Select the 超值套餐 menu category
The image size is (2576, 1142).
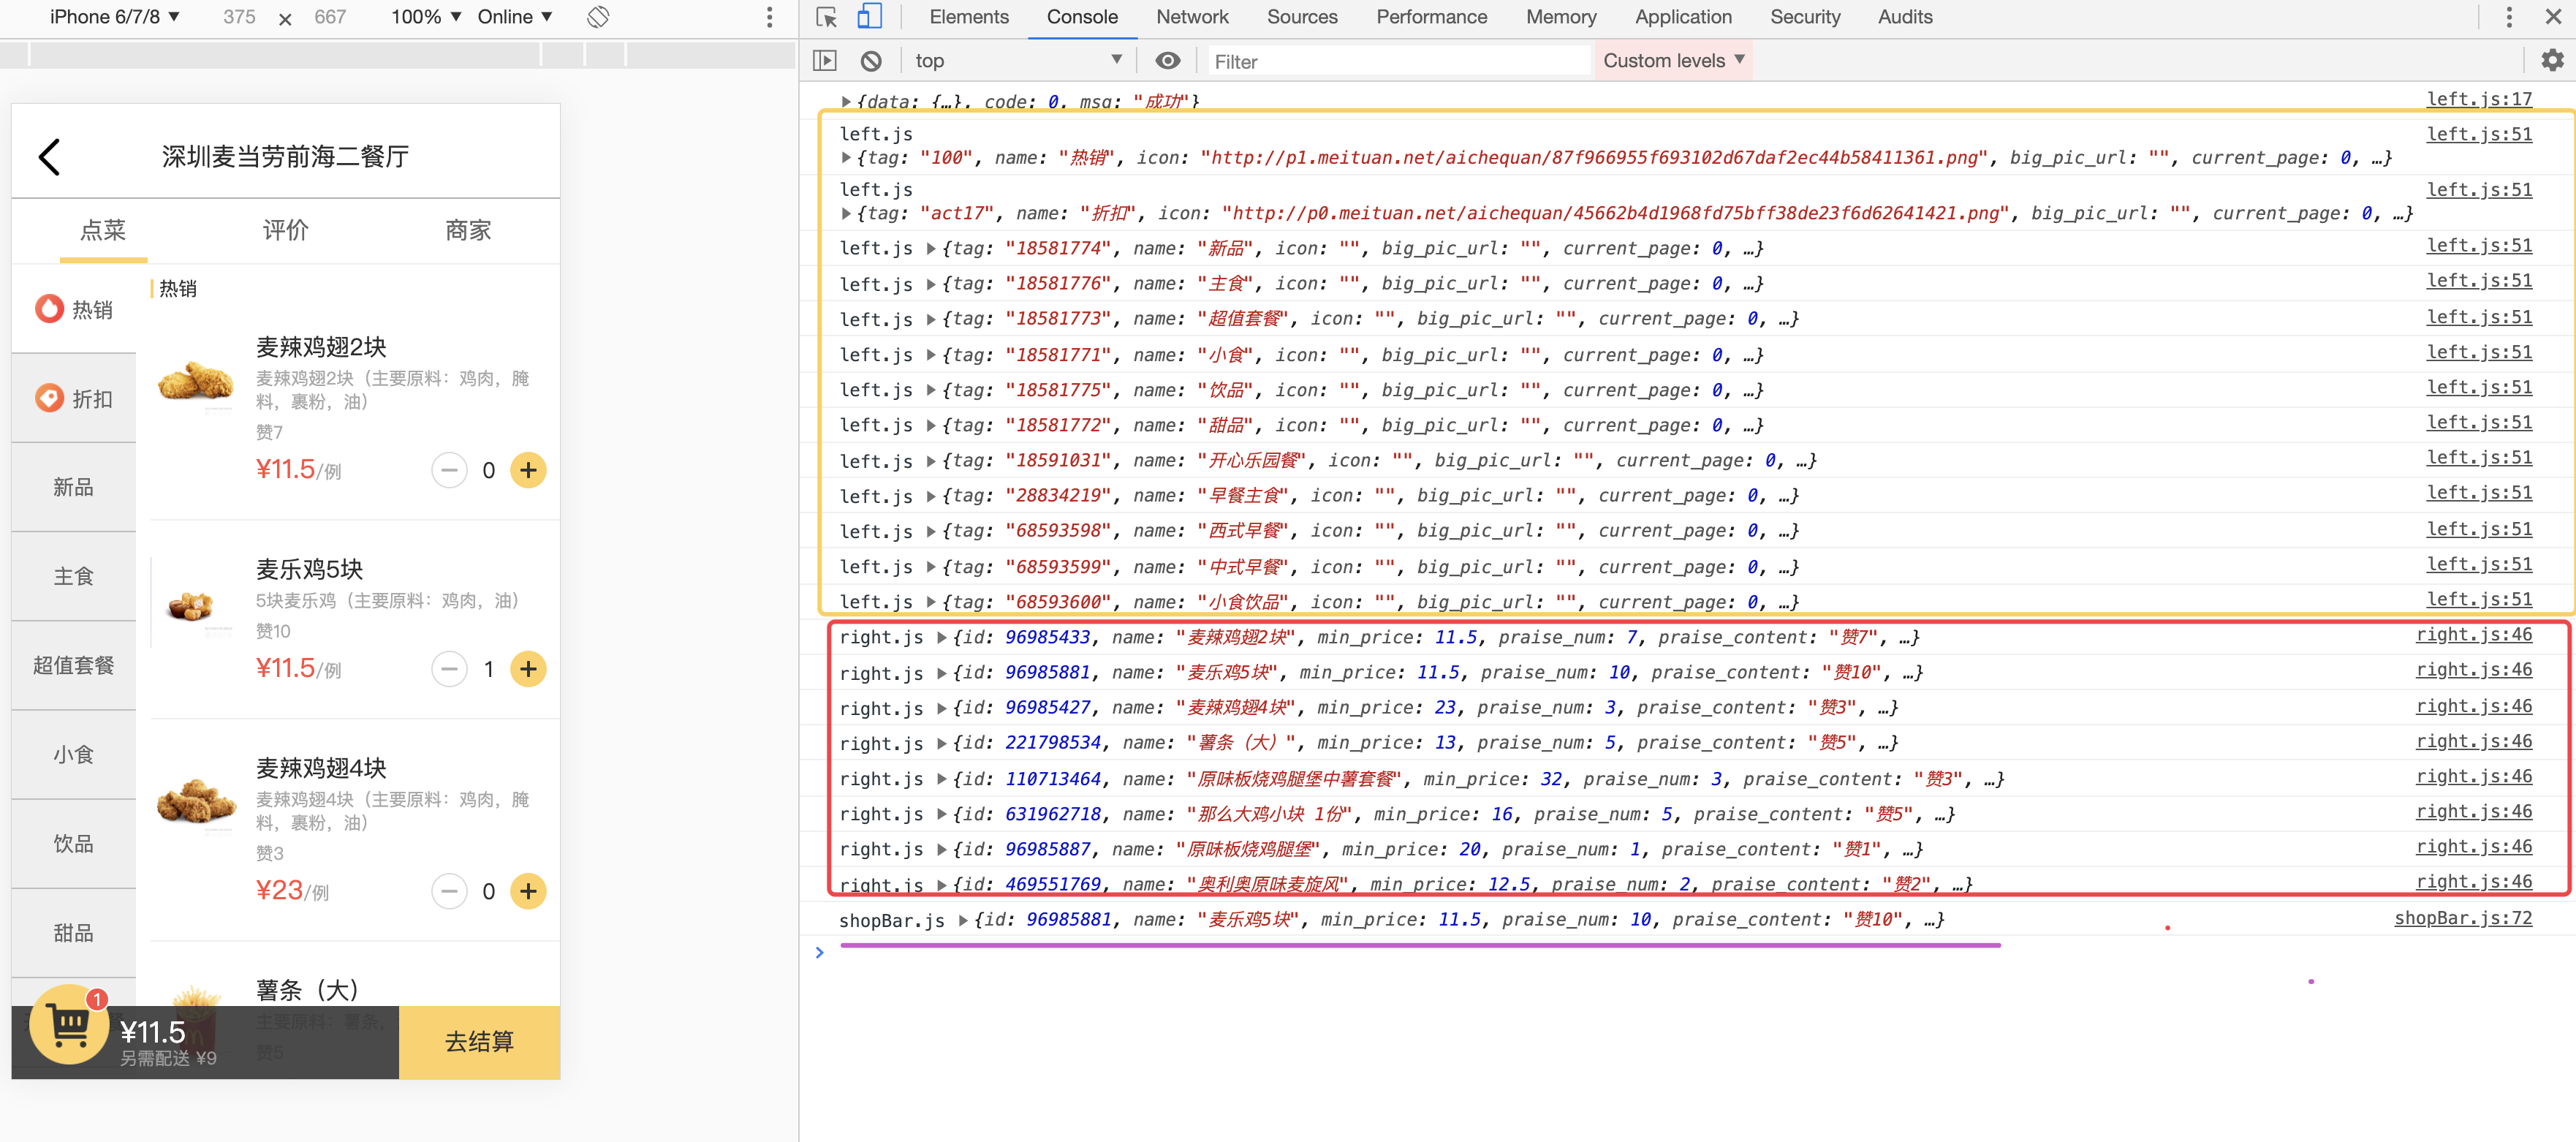74,665
